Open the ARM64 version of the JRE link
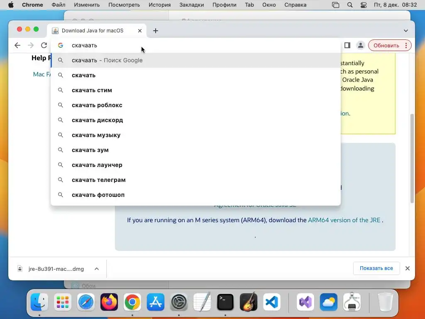 coord(344,220)
